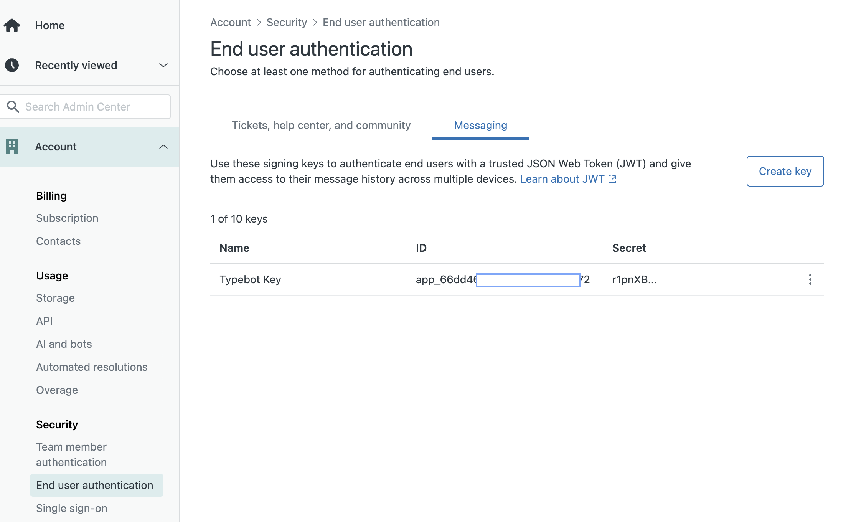Click the Create key button
This screenshot has width=851, height=522.
[x=785, y=171]
